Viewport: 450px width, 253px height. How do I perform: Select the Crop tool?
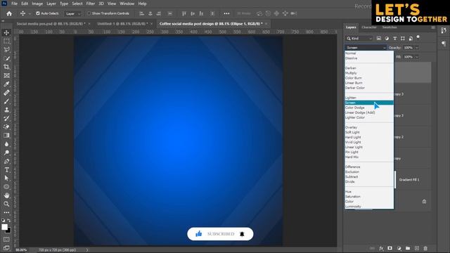click(x=6, y=67)
